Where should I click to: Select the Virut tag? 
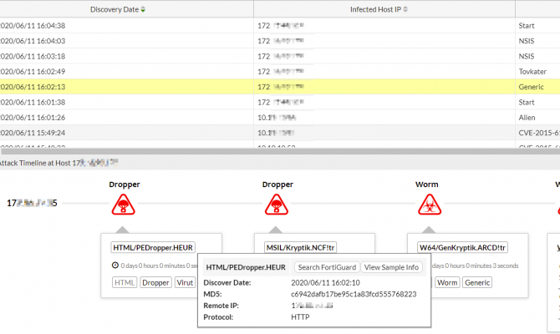click(x=185, y=282)
